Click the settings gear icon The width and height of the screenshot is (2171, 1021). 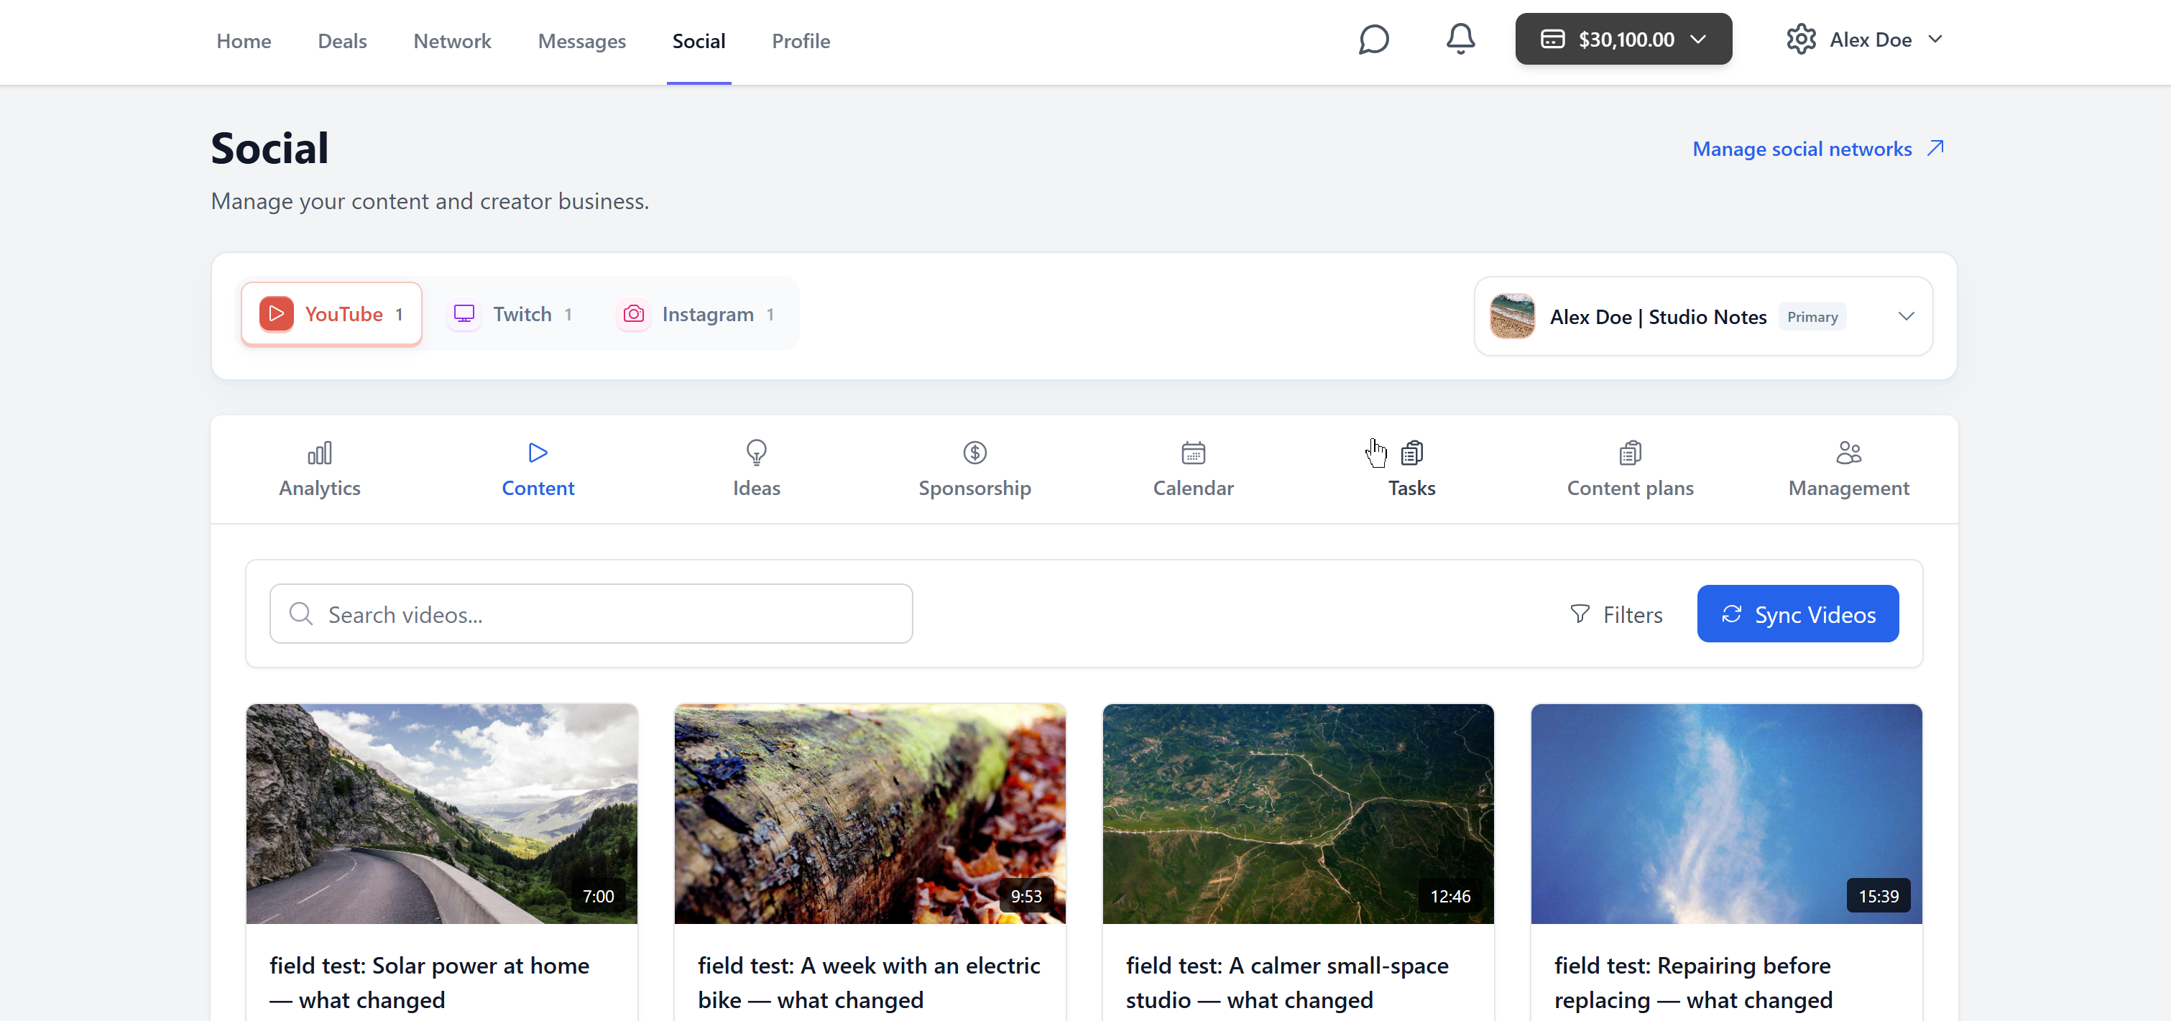point(1801,40)
